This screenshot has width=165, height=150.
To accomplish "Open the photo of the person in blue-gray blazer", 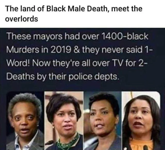I will point(103,121).
